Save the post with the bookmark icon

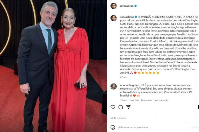point(198,107)
